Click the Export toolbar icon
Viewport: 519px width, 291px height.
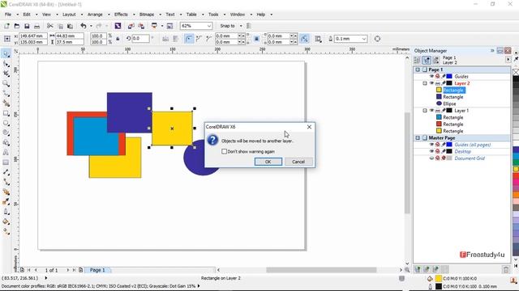point(141,26)
